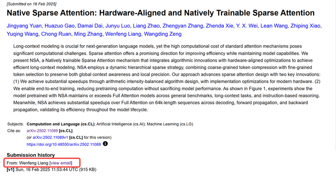Open author link Yuqing Wang
Viewport: 336px width, 183px height.
tap(23, 34)
